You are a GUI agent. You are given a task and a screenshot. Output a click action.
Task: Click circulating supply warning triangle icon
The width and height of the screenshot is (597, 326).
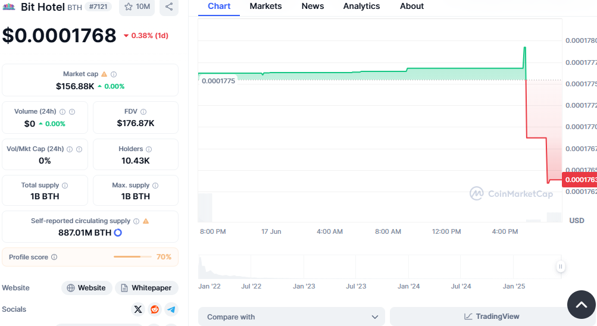(146, 221)
